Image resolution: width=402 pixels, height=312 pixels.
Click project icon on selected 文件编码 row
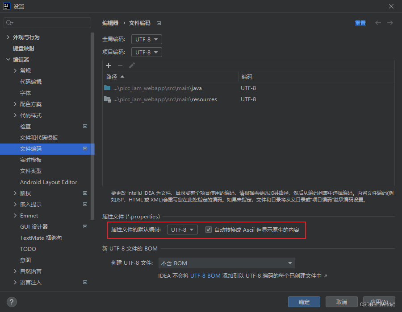(85, 148)
